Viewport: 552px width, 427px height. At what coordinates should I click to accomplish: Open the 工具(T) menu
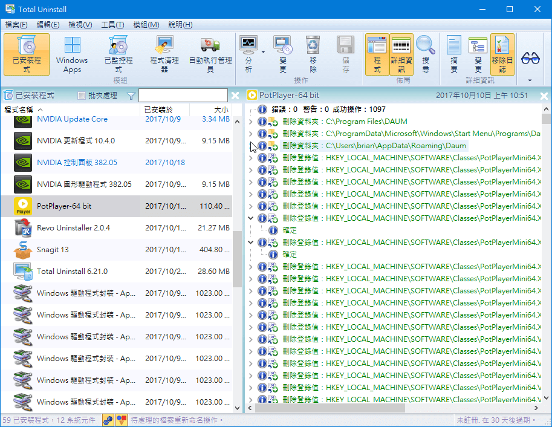pos(112,25)
